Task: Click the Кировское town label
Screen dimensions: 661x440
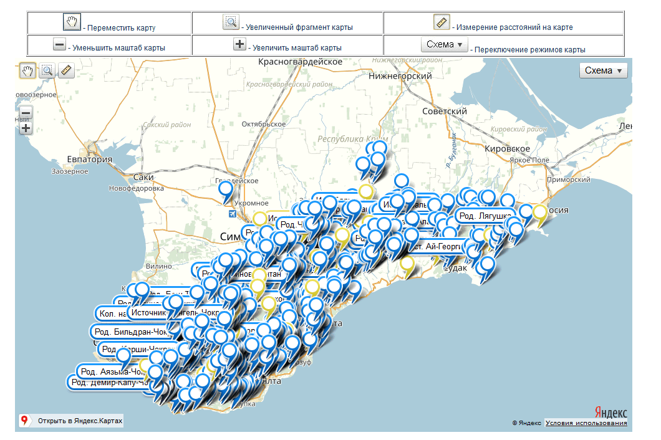Action: click(x=507, y=149)
